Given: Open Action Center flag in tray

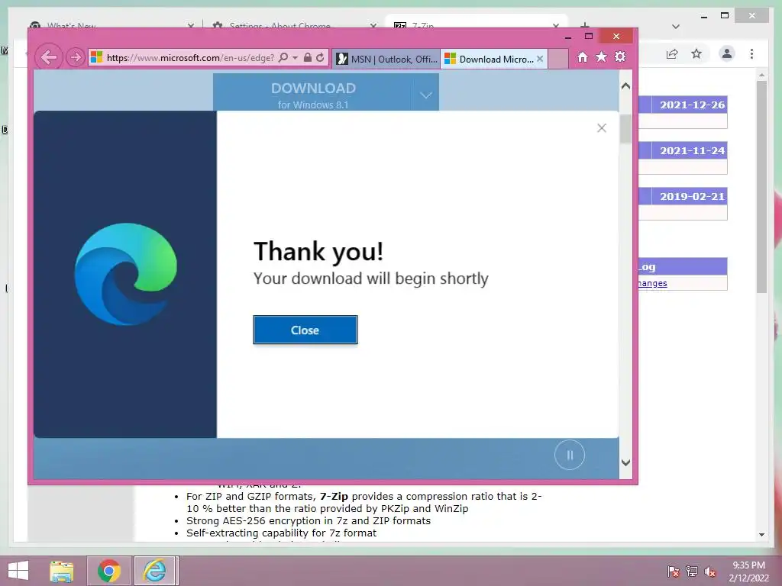Looking at the screenshot, I should pyautogui.click(x=673, y=572).
